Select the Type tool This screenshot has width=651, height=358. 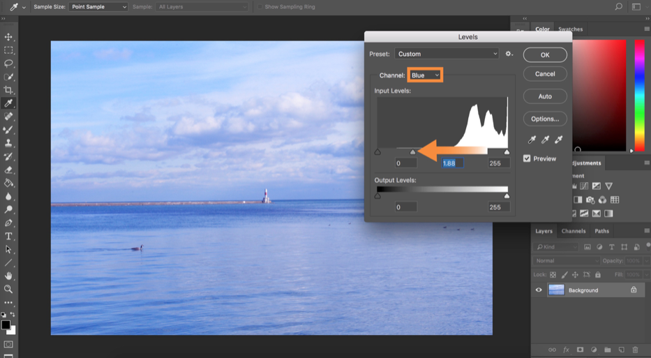8,237
